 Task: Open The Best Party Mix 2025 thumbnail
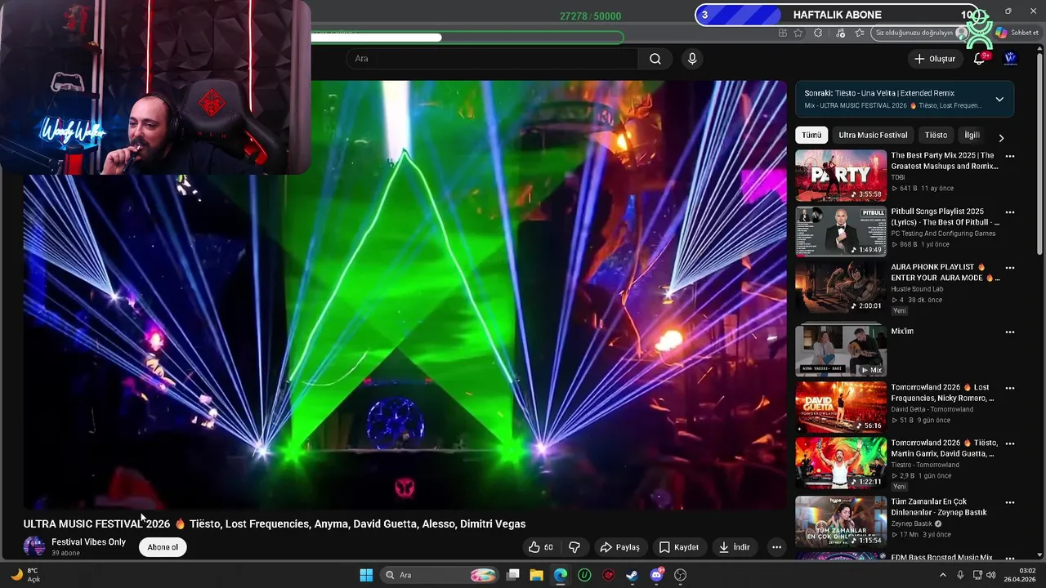click(841, 176)
